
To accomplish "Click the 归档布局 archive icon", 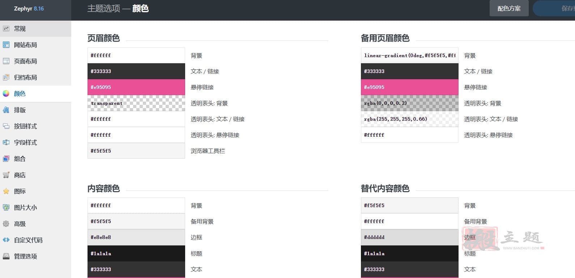I will click(x=6, y=77).
